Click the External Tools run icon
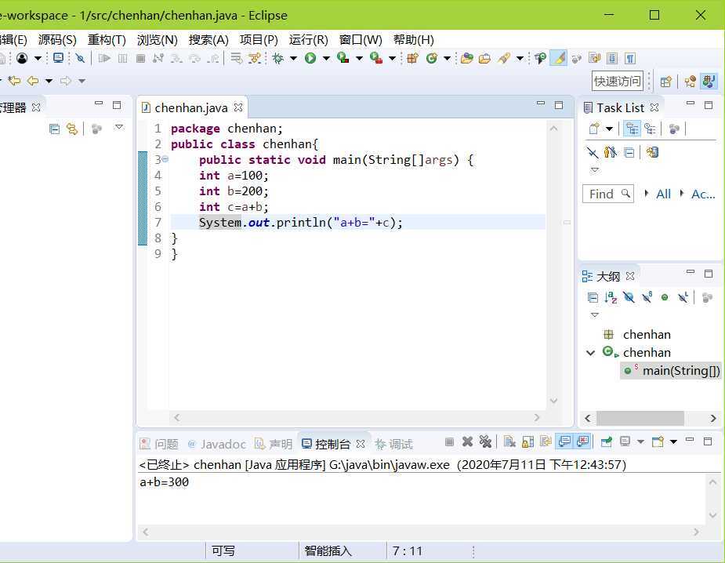This screenshot has width=725, height=563. click(x=376, y=58)
